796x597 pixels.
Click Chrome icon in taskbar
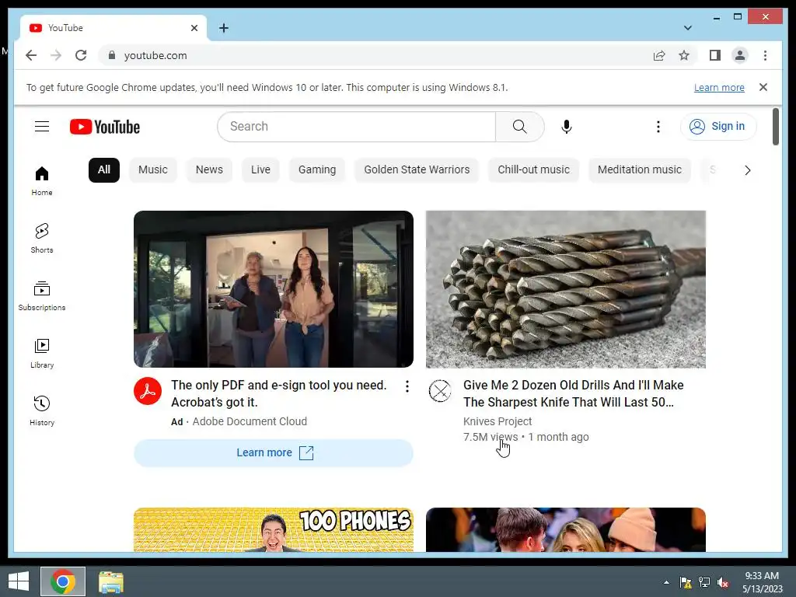coord(63,581)
